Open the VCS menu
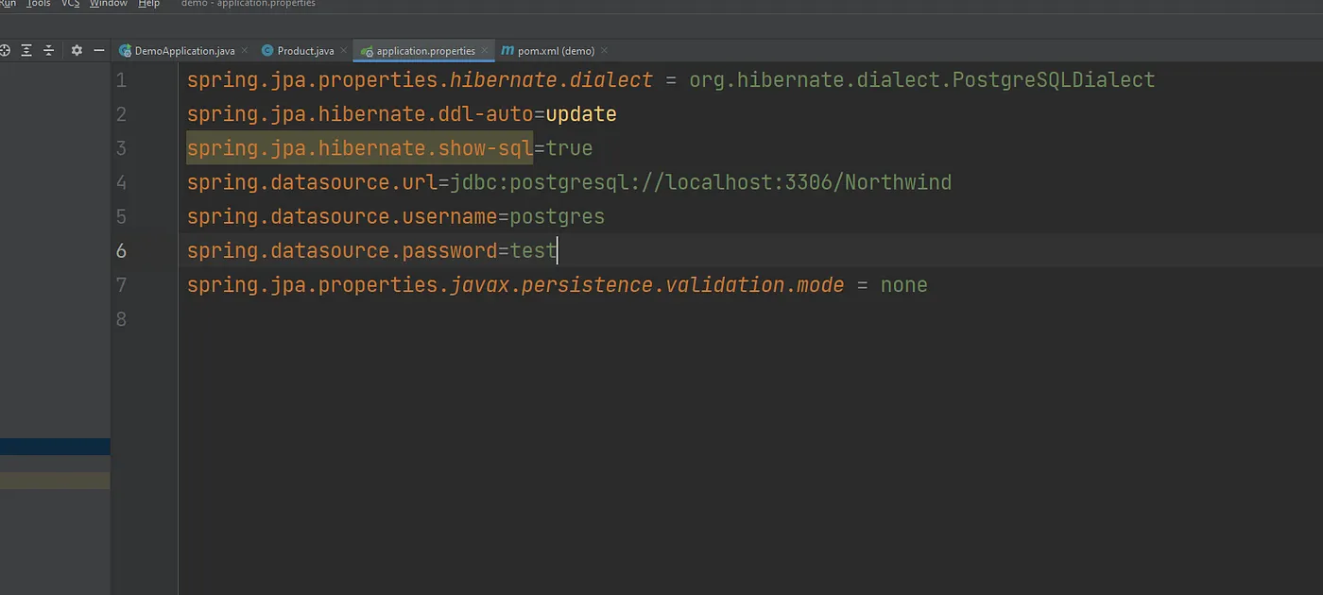Image resolution: width=1323 pixels, height=595 pixels. coord(71,4)
